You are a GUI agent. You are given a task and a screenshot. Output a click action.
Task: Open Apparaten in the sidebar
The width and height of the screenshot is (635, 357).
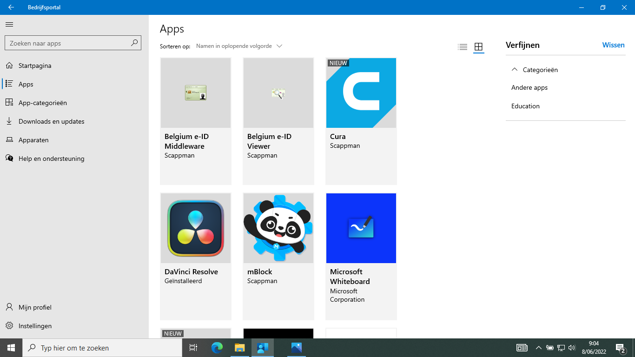click(33, 140)
